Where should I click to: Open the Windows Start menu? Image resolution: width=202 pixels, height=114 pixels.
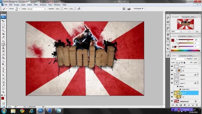pyautogui.click(x=4, y=111)
